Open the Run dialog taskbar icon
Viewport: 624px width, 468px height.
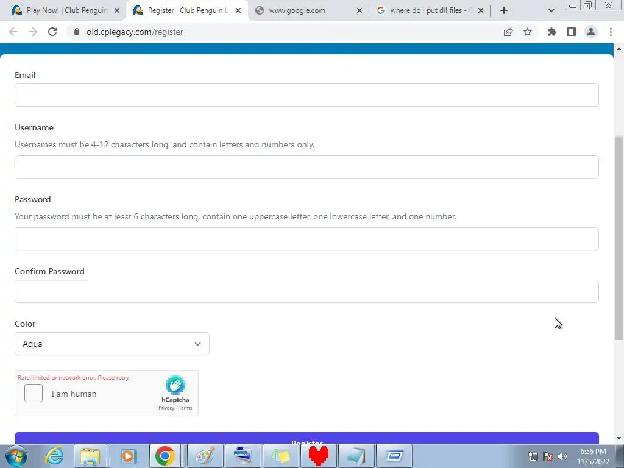[394, 456]
